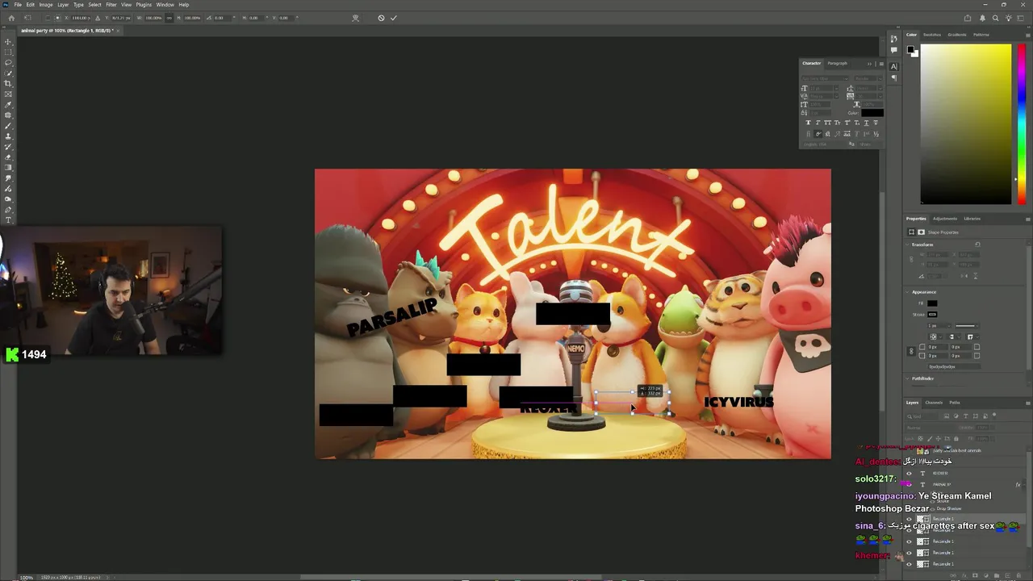Switch to the Adjustments tab
The width and height of the screenshot is (1033, 581).
(945, 219)
